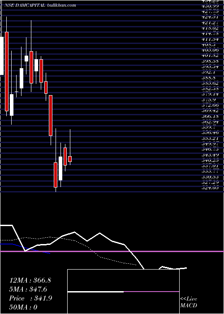Click the small doji cross candlestick
Viewport: 224px width, 314px height.
tap(17, 92)
